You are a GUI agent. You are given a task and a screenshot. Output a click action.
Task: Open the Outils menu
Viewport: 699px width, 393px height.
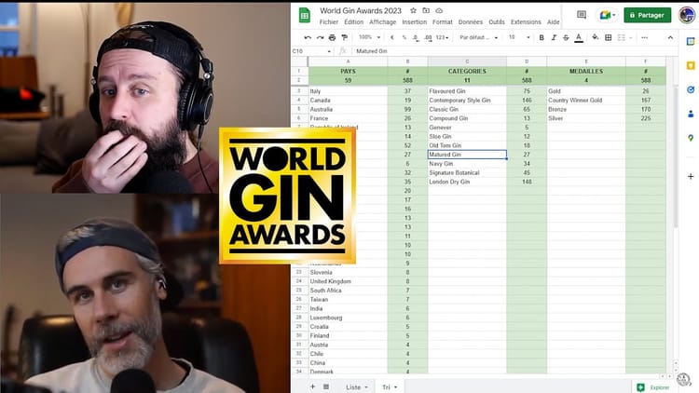(x=497, y=21)
